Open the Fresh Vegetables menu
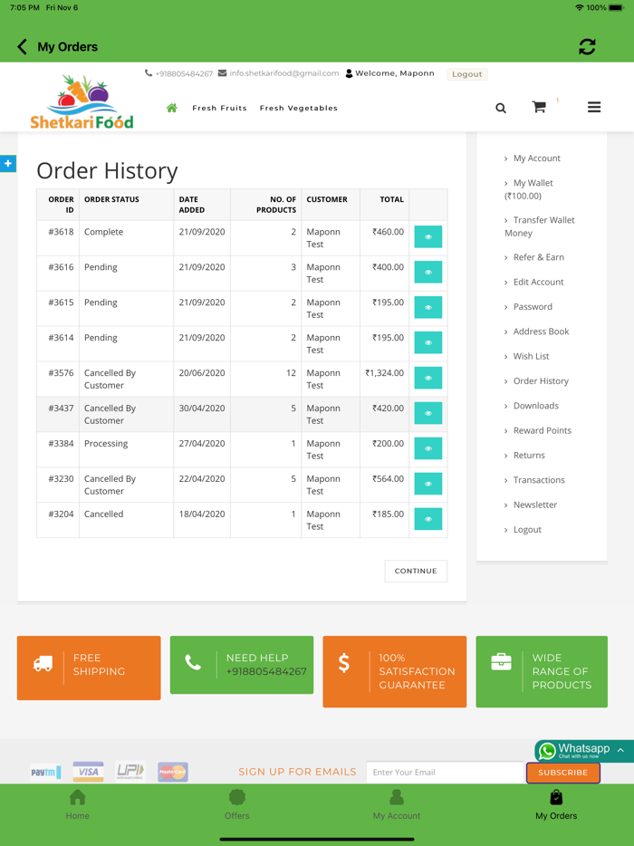 click(x=298, y=108)
